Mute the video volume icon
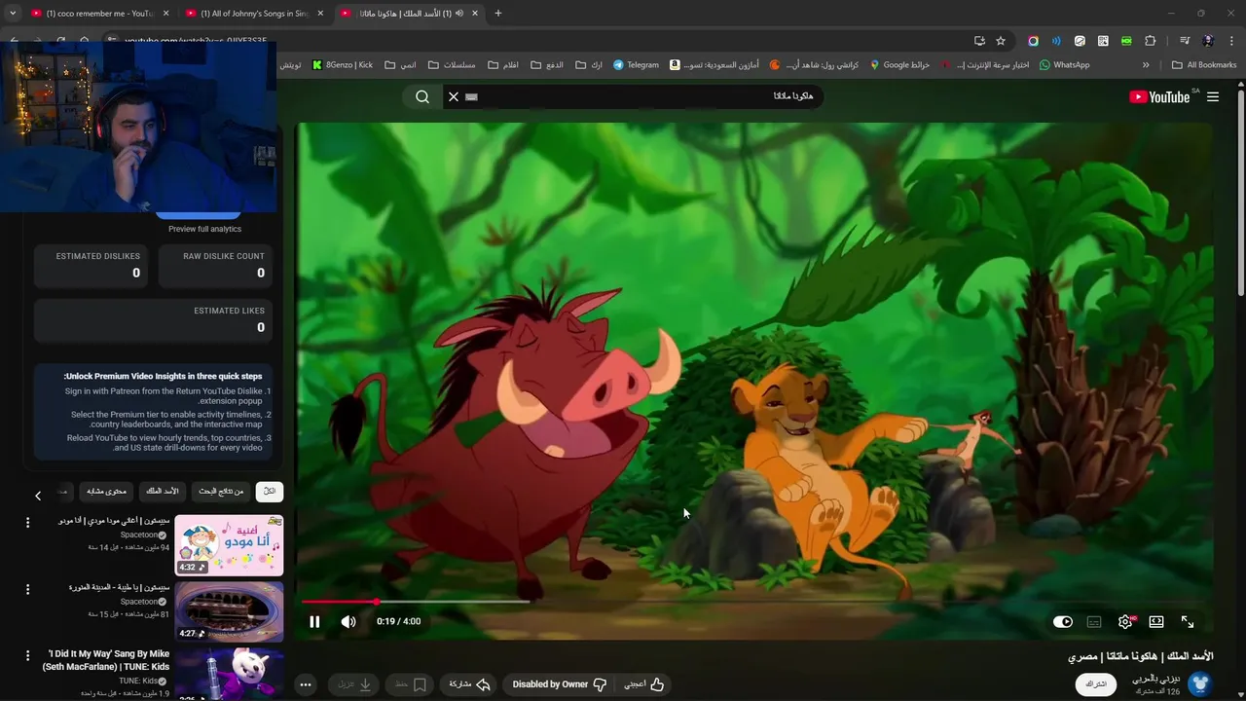The image size is (1246, 701). tap(348, 621)
